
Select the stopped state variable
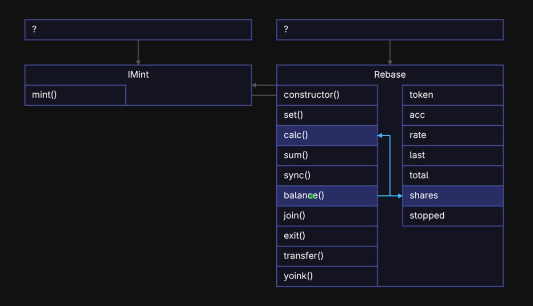click(x=453, y=216)
